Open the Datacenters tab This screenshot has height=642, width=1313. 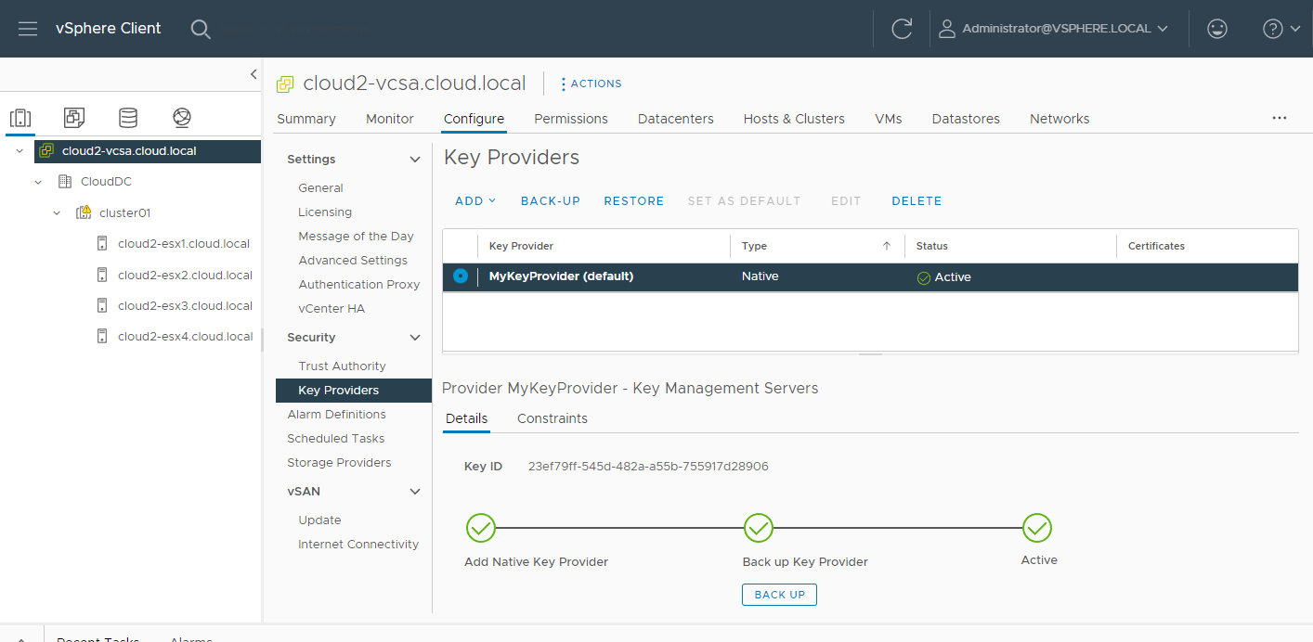[676, 119]
